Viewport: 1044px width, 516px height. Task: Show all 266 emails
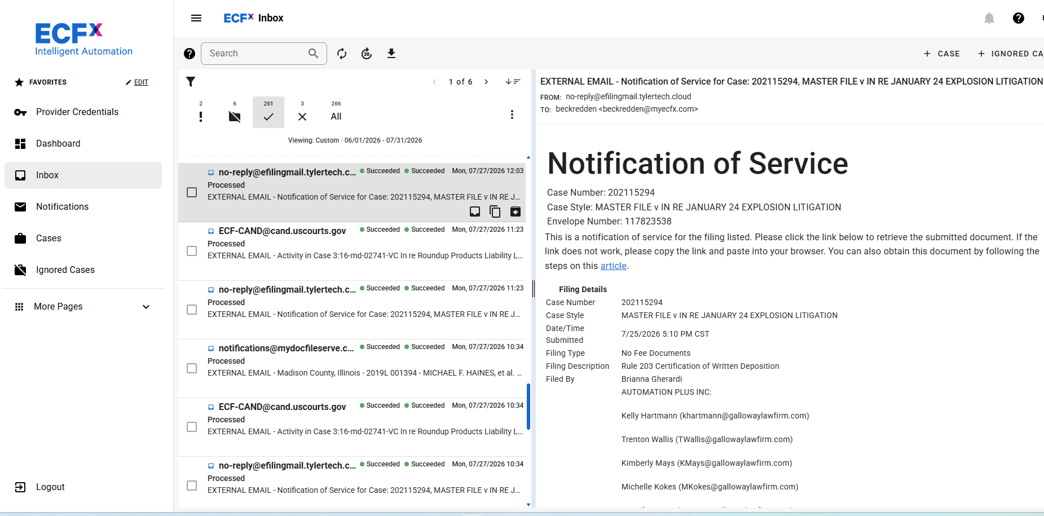(x=336, y=112)
